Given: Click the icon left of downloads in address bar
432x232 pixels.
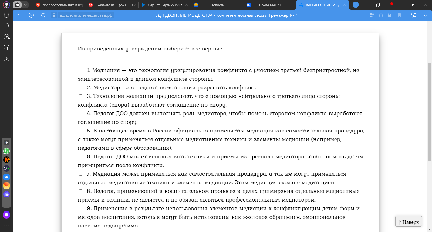Looking at the screenshot, I should point(414,15).
